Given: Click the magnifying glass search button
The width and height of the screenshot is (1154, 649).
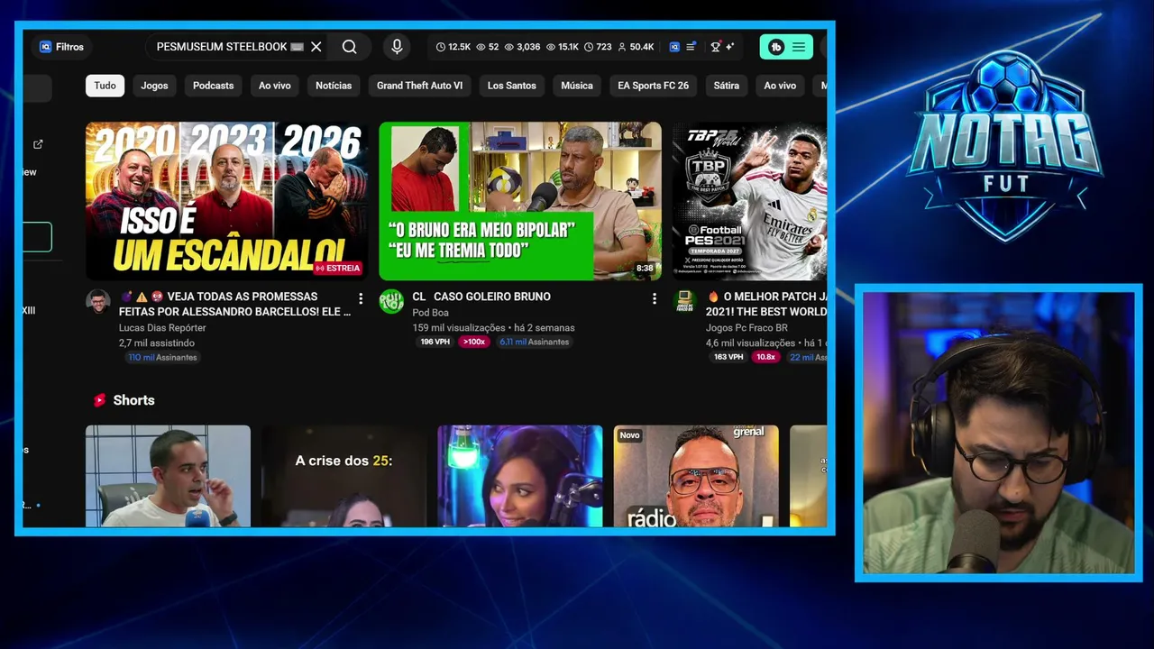Looking at the screenshot, I should click(x=350, y=47).
